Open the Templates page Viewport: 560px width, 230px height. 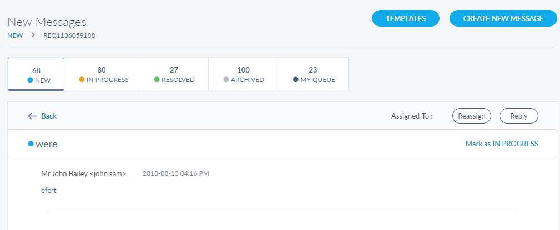[x=405, y=18]
